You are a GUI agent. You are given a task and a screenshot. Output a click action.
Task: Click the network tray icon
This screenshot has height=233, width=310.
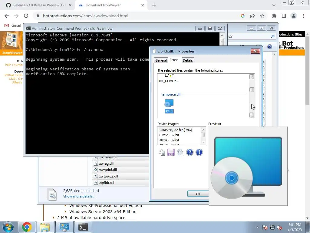point(272,227)
